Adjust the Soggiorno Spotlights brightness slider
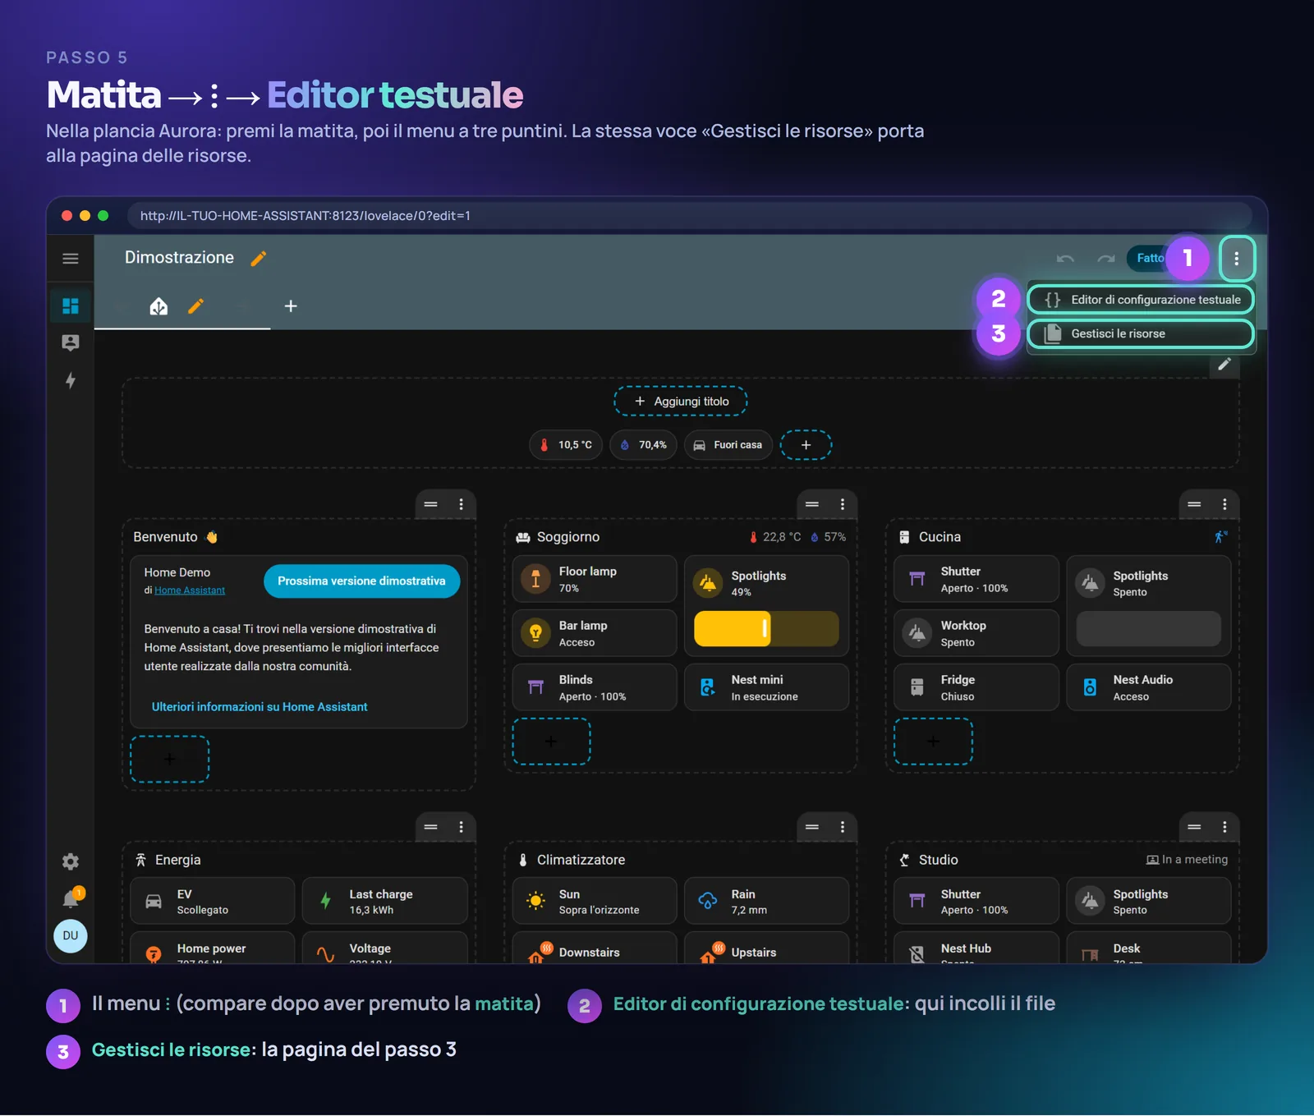The height and width of the screenshot is (1116, 1314). tap(766, 629)
